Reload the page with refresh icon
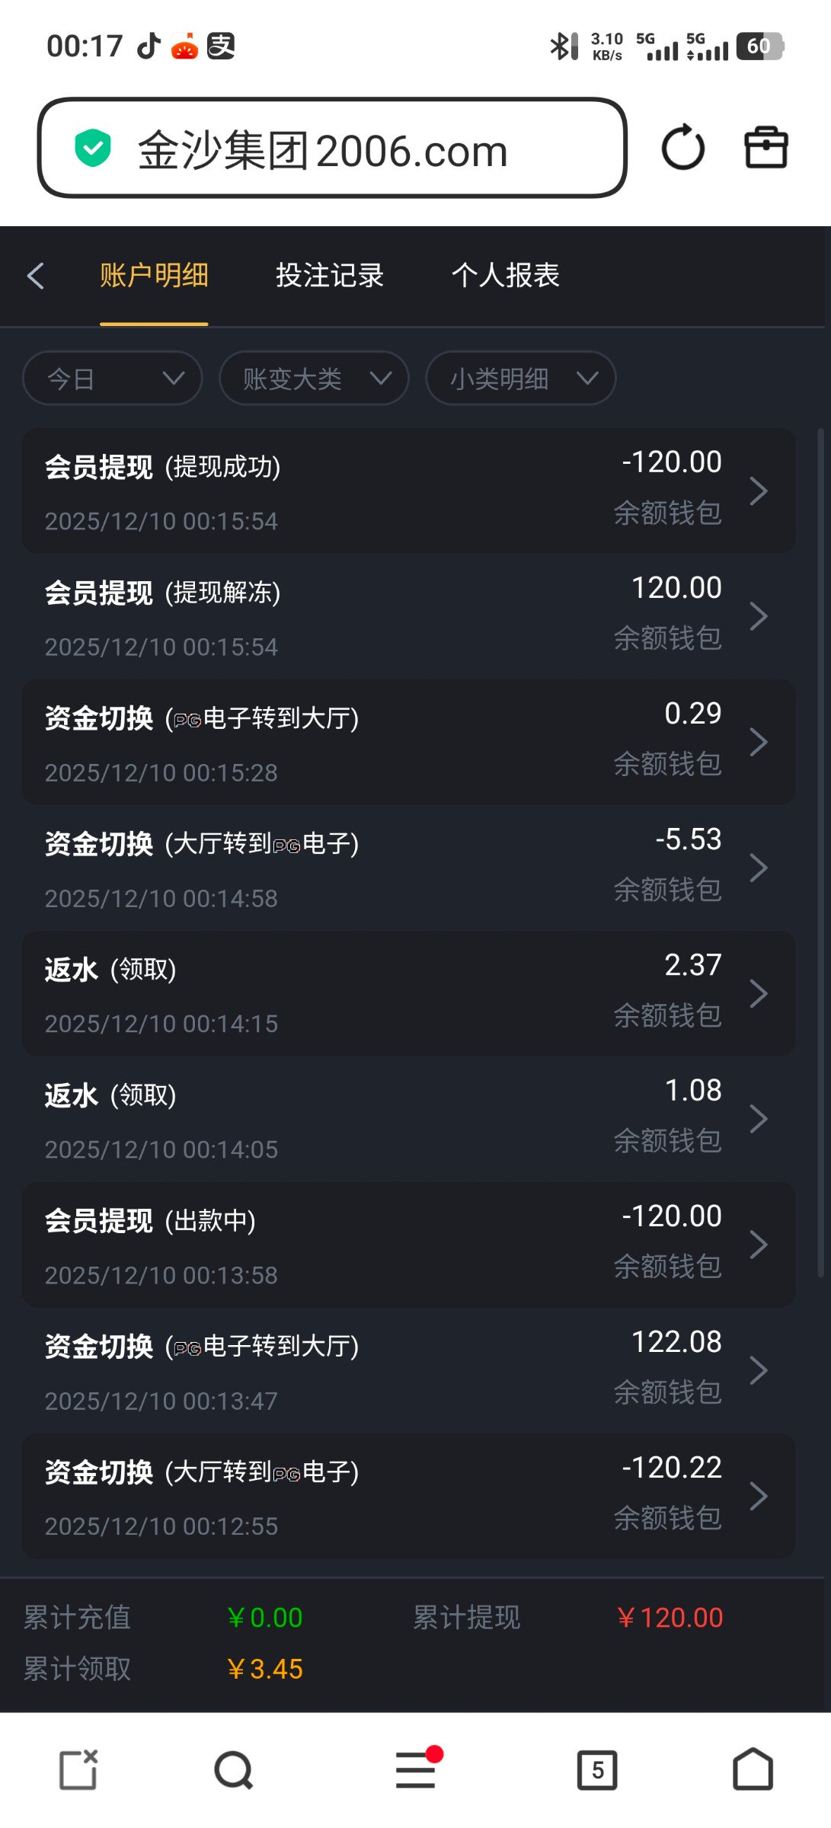 point(682,148)
